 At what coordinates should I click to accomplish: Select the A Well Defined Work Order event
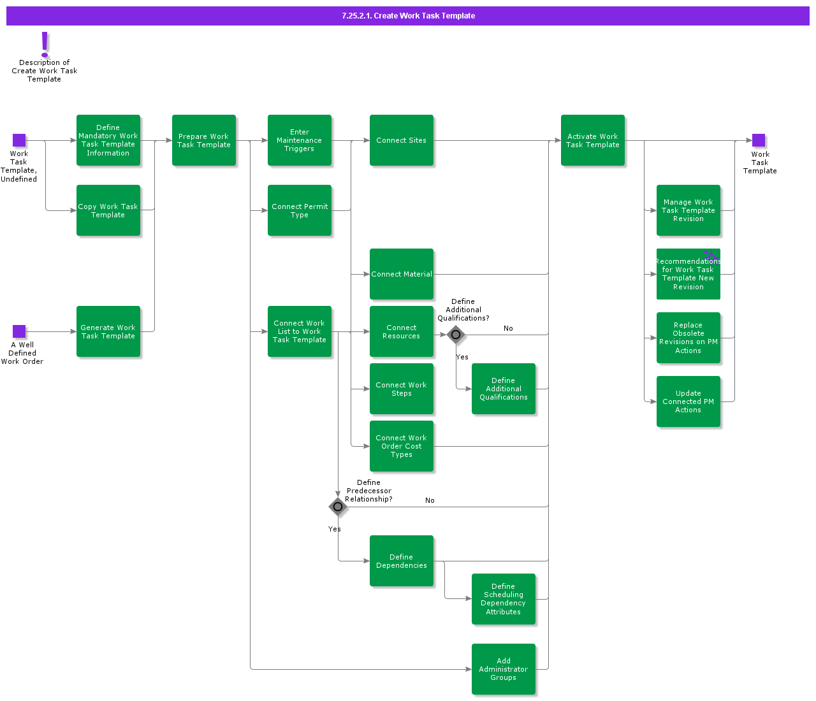(x=19, y=331)
